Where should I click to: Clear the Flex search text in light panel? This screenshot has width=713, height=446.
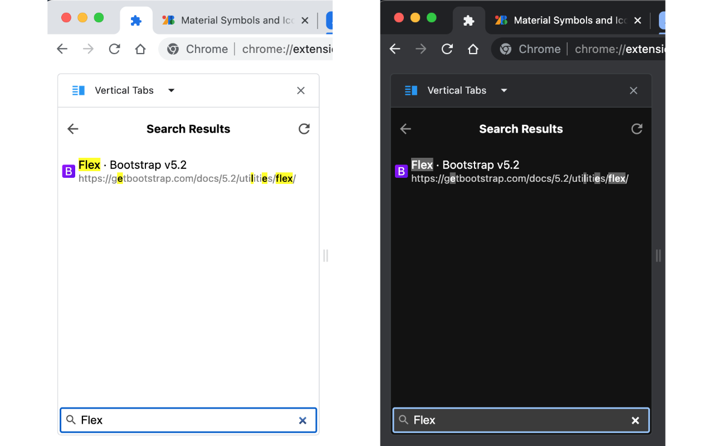click(302, 420)
